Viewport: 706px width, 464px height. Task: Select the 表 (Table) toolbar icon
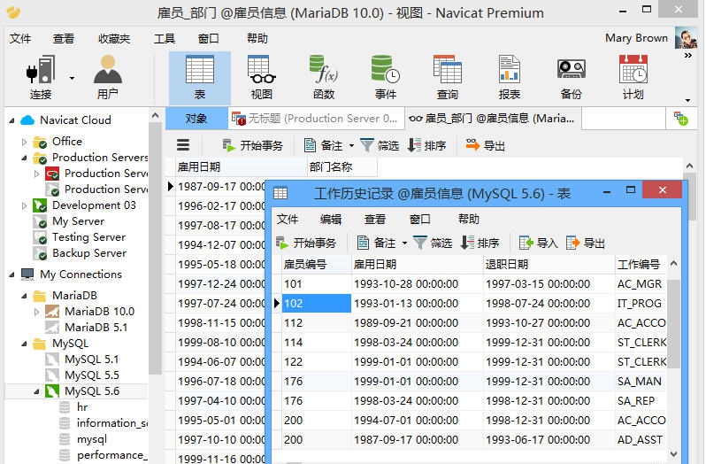(199, 78)
